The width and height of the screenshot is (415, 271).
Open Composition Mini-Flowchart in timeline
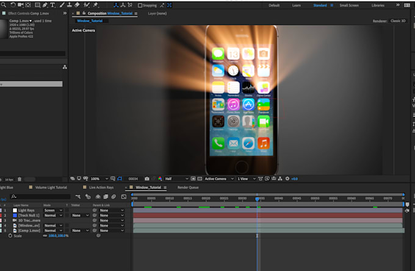pos(78,197)
